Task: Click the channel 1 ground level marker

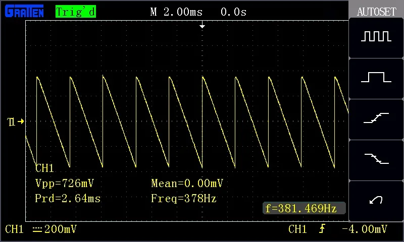Action: [16, 122]
